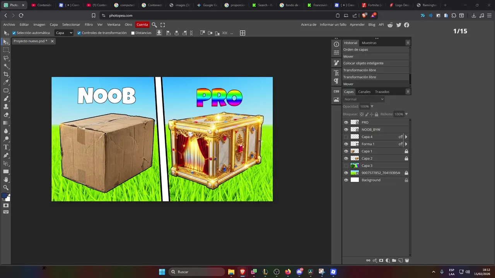Switch to the Muestras tab

(x=369, y=43)
